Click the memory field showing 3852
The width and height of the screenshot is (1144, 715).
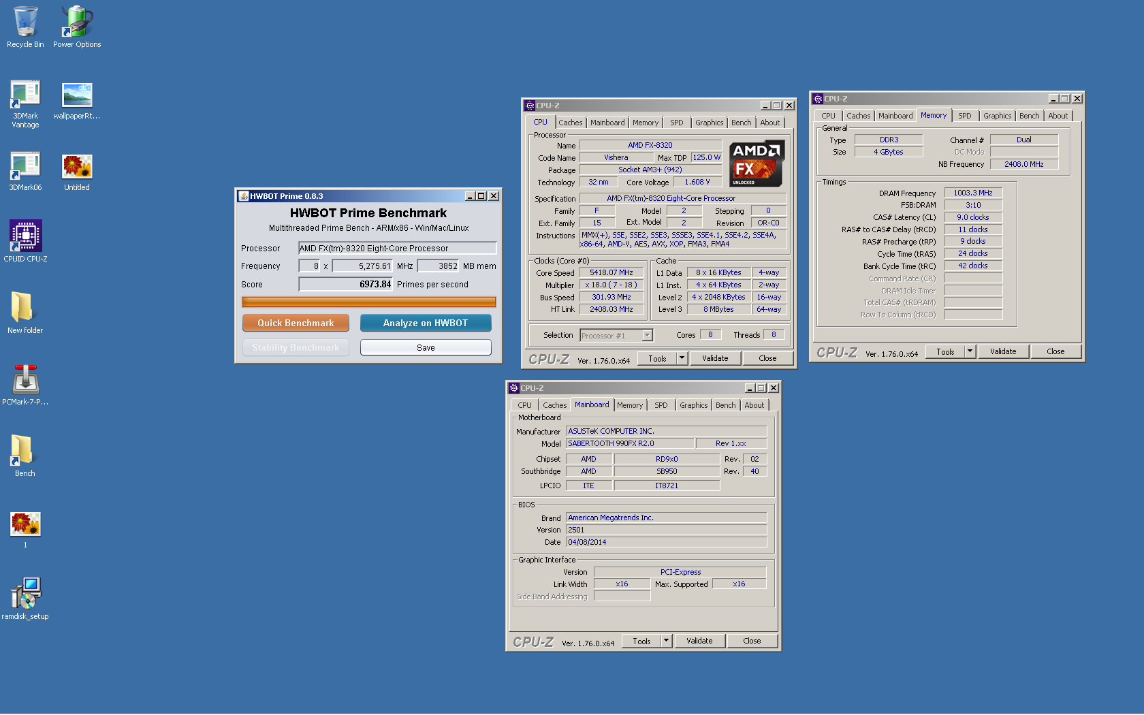coord(439,266)
